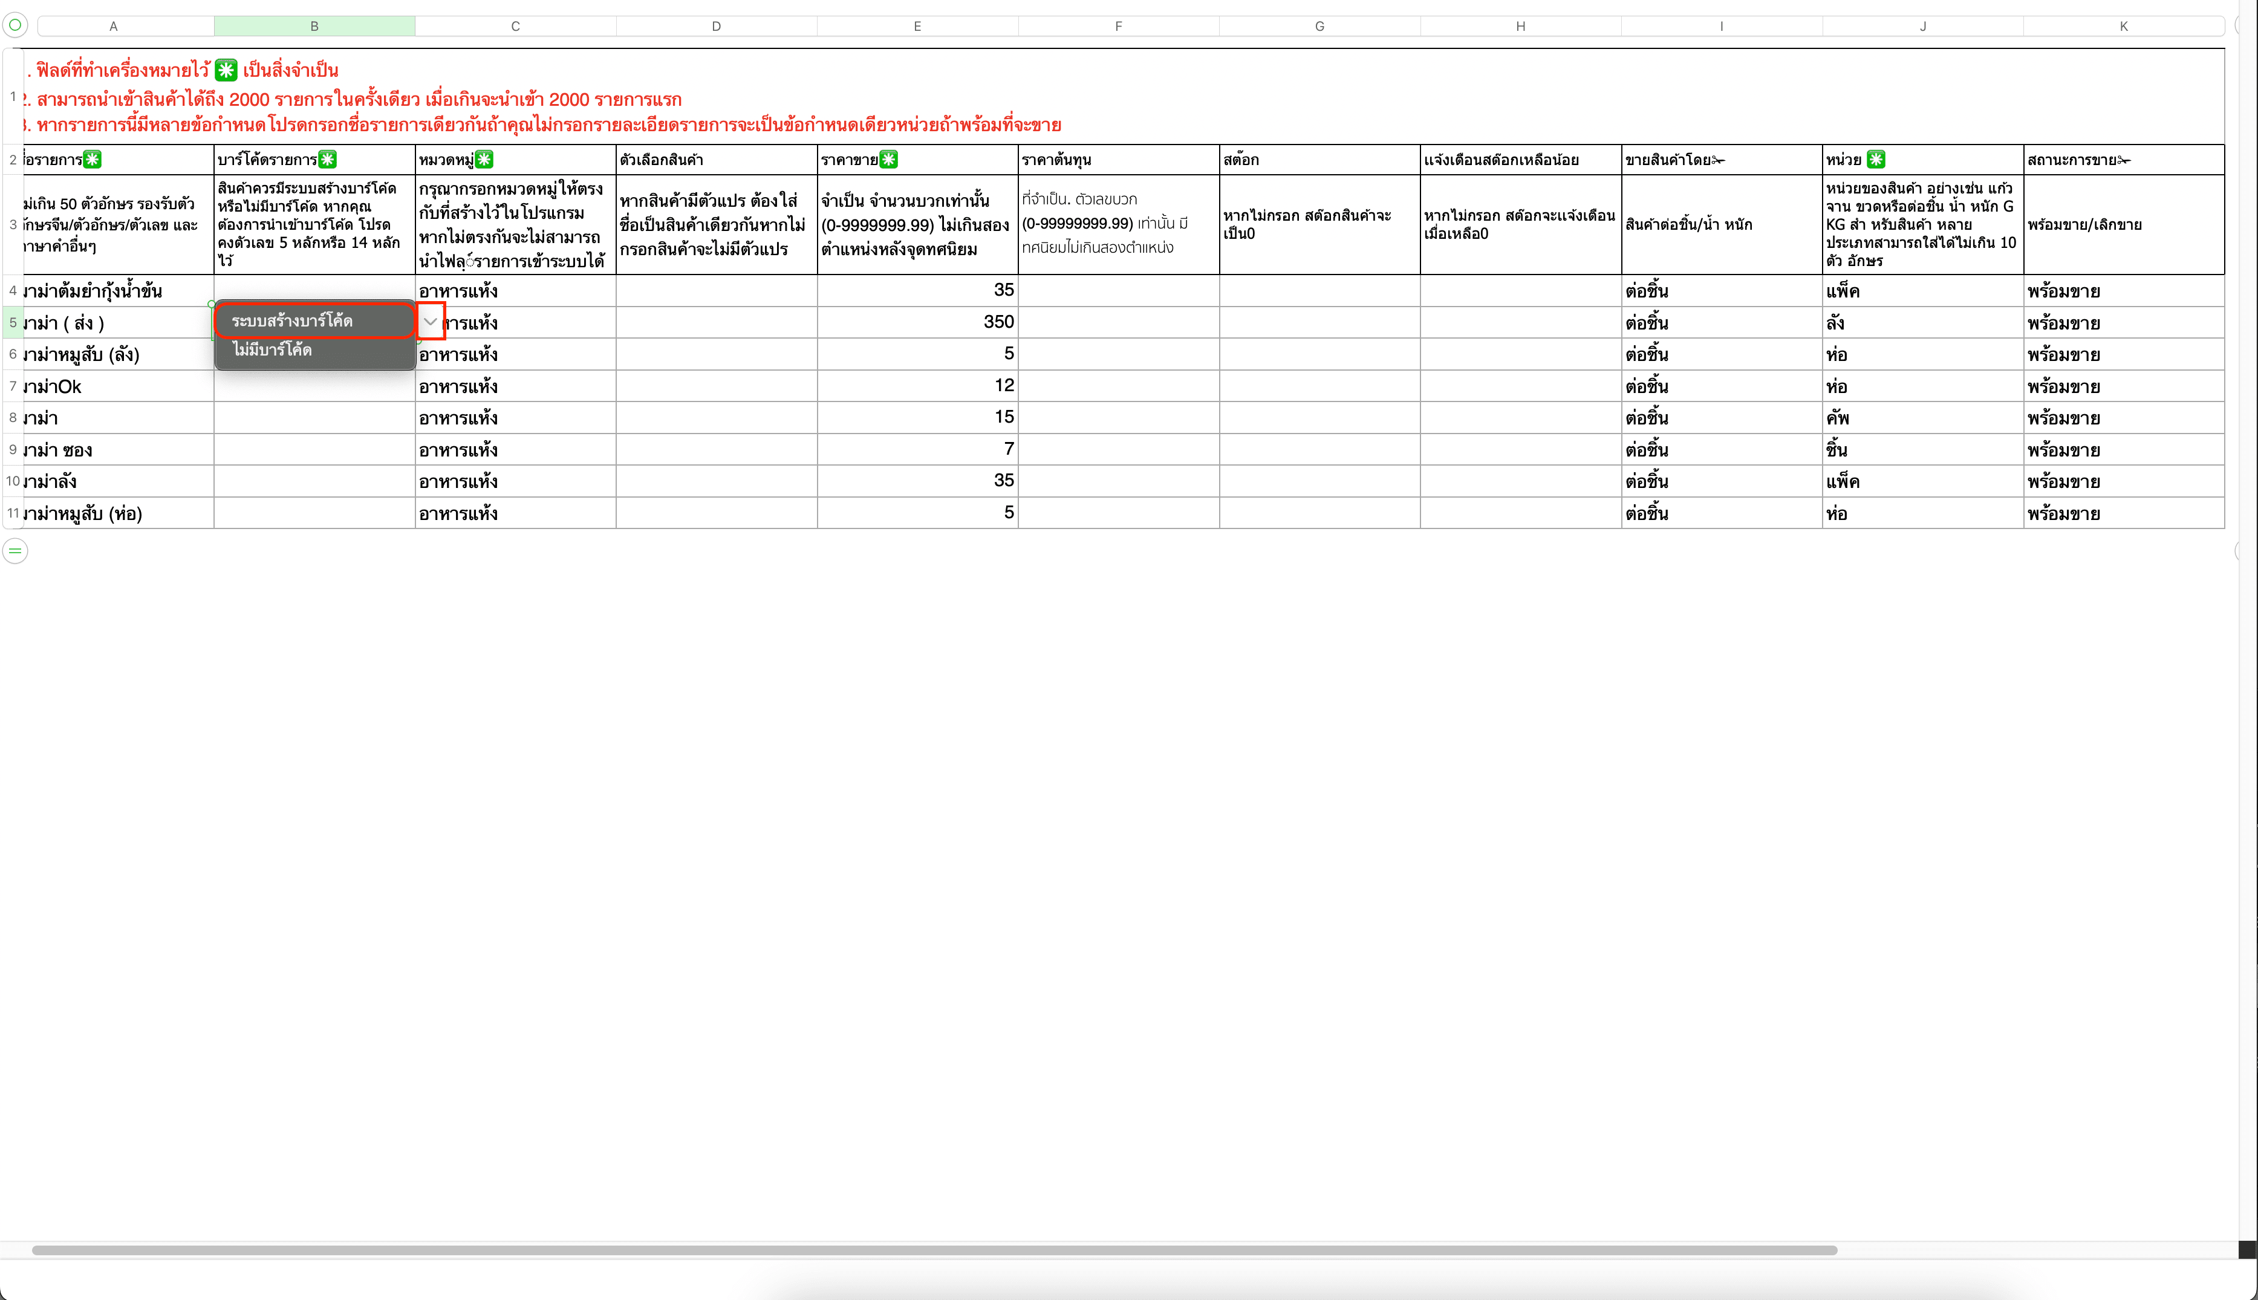Screen dimensions: 2258x1300
Task: Click the scissors icon in ขายสินค้าโดย header
Action: pyautogui.click(x=1719, y=161)
